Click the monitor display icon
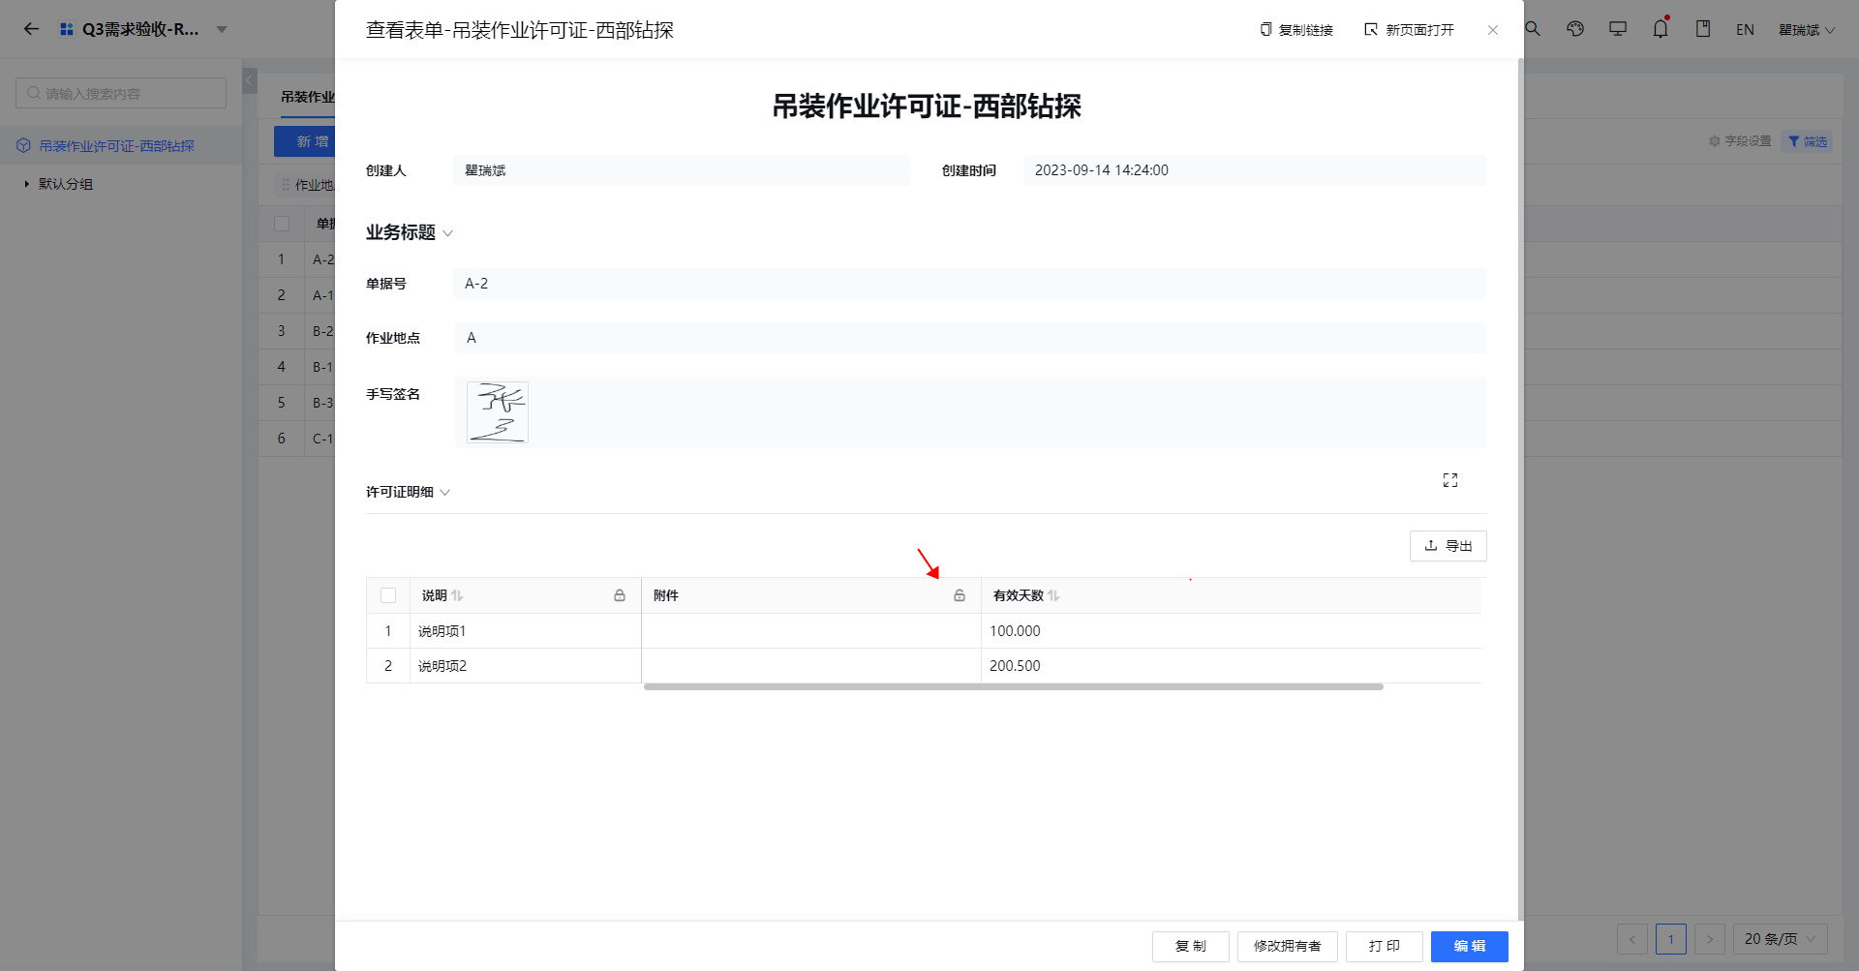1859x971 pixels. [1618, 29]
